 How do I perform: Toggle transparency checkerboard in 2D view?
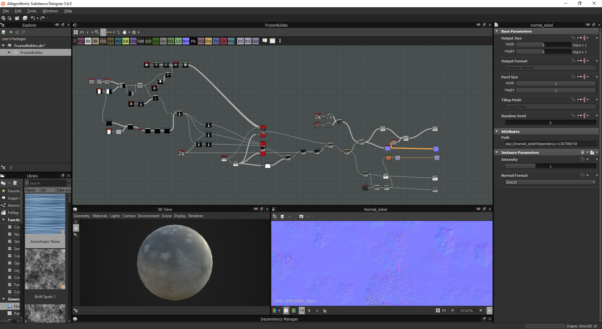[286, 311]
